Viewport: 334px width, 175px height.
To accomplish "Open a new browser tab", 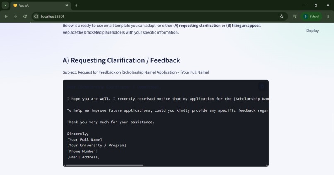I will 76,5.
